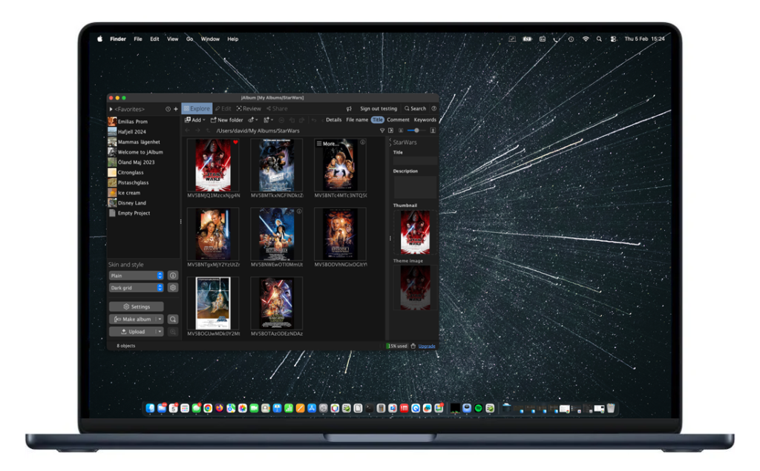Switch to the Review tab

tap(249, 108)
